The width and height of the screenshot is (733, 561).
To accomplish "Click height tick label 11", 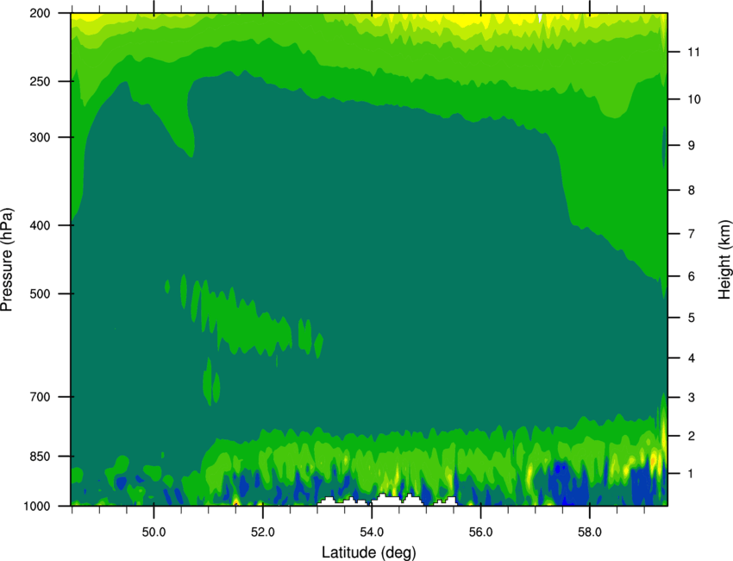I will [693, 52].
